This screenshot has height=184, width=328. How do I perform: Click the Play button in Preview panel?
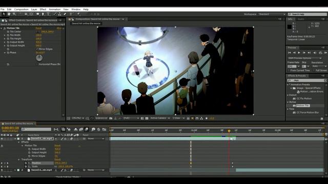pyautogui.click(x=299, y=53)
